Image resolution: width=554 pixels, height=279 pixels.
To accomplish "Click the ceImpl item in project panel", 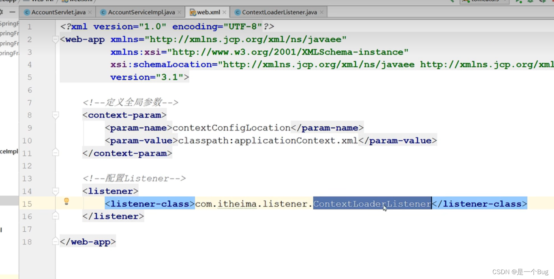I will 9,151.
